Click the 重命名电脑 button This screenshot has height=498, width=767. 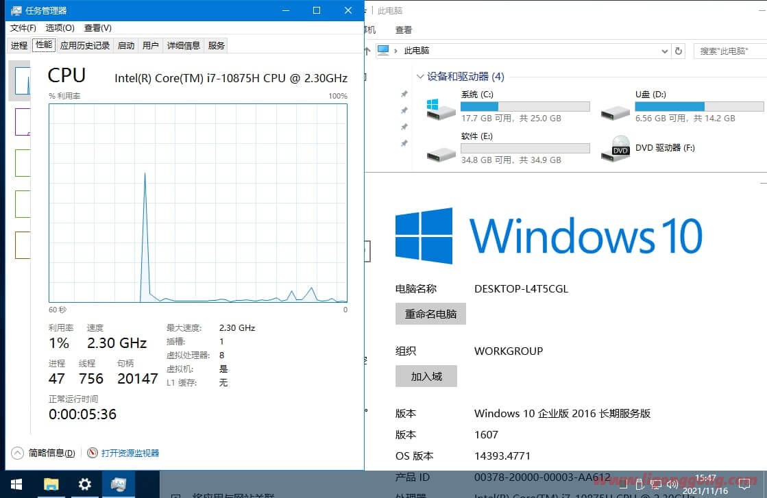430,314
